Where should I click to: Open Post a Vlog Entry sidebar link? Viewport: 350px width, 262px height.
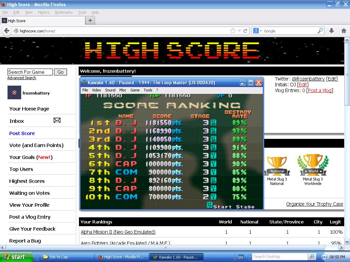(x=30, y=217)
